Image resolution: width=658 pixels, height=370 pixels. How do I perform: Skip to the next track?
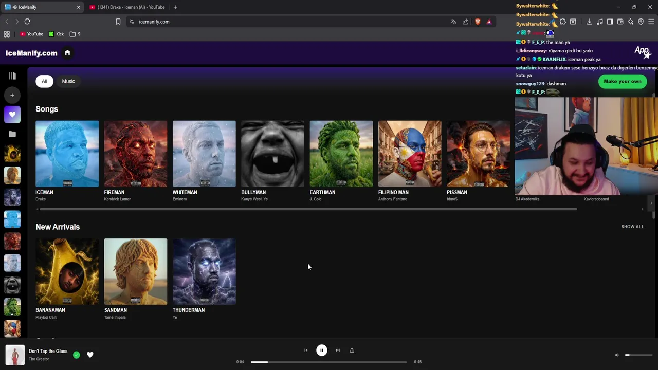pyautogui.click(x=338, y=350)
